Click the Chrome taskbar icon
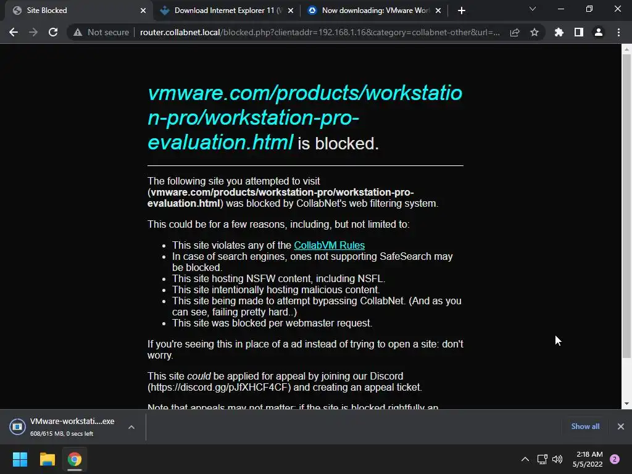 point(75,459)
